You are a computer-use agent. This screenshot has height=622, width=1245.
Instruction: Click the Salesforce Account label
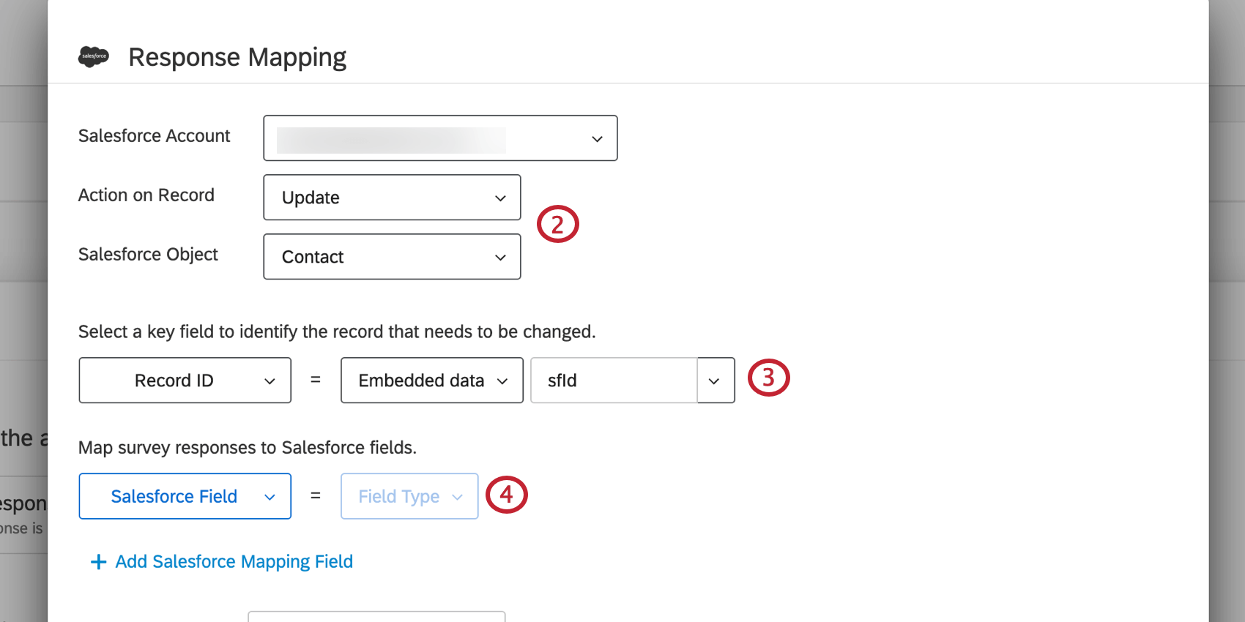tap(155, 136)
